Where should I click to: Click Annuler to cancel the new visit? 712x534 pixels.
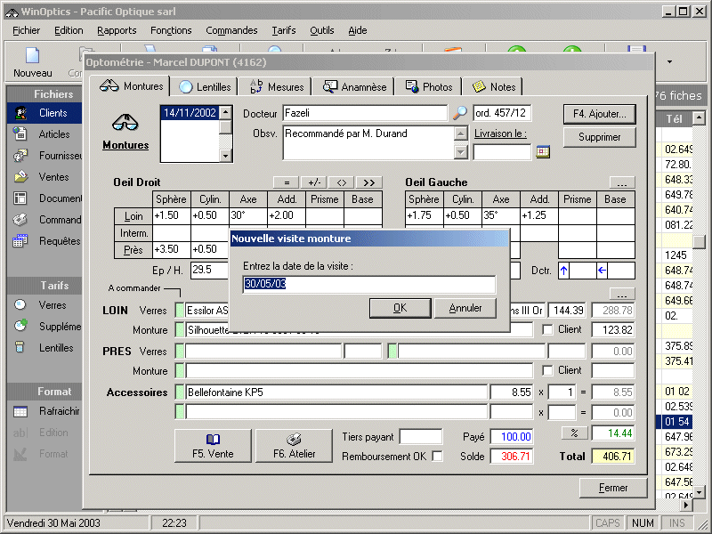pos(465,308)
